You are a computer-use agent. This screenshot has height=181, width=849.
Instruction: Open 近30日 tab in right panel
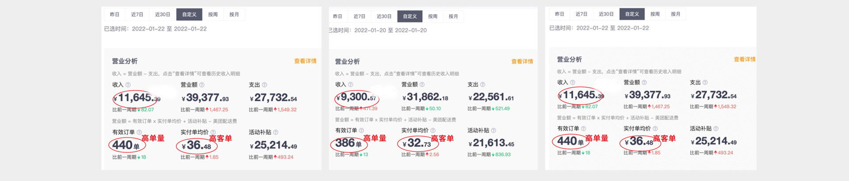(606, 14)
